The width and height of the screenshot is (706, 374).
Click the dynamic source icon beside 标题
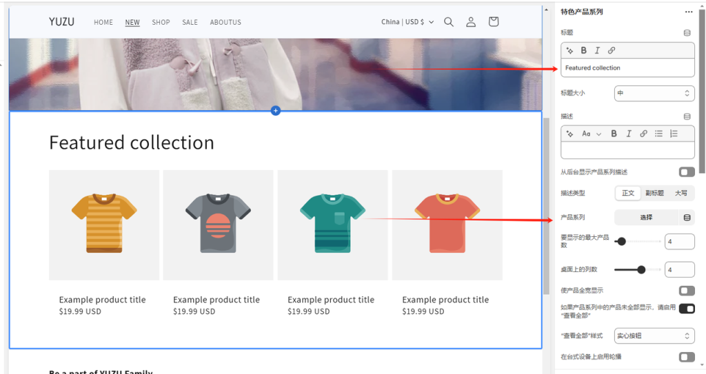pos(687,33)
